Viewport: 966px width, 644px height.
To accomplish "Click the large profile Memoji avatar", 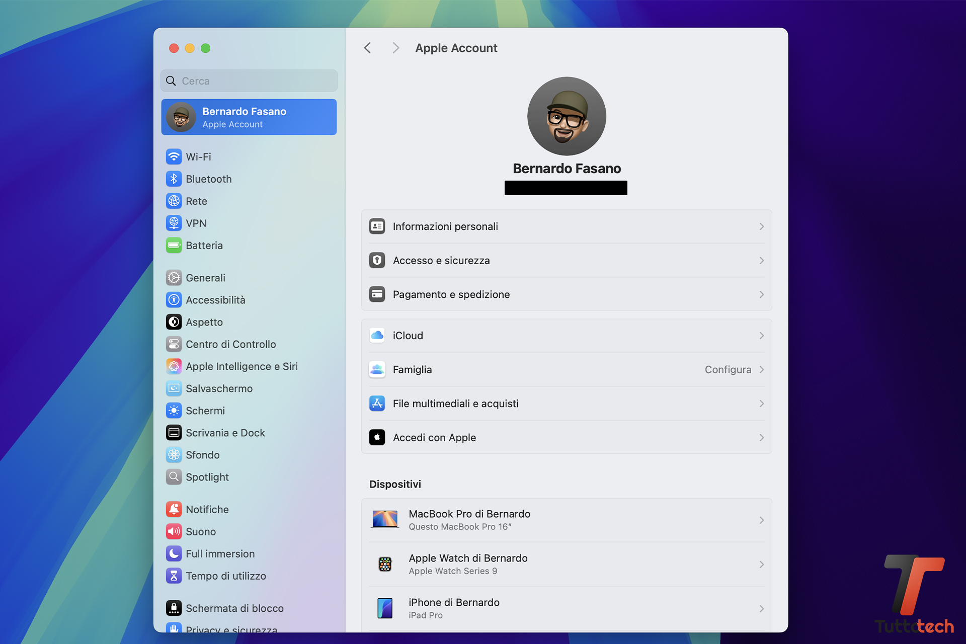I will point(567,116).
